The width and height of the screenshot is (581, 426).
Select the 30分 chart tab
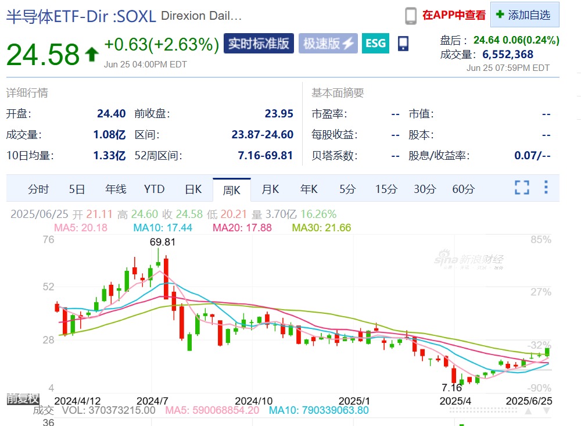click(x=425, y=189)
